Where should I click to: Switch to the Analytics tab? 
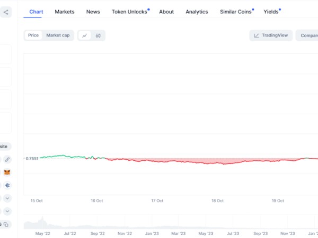(197, 12)
